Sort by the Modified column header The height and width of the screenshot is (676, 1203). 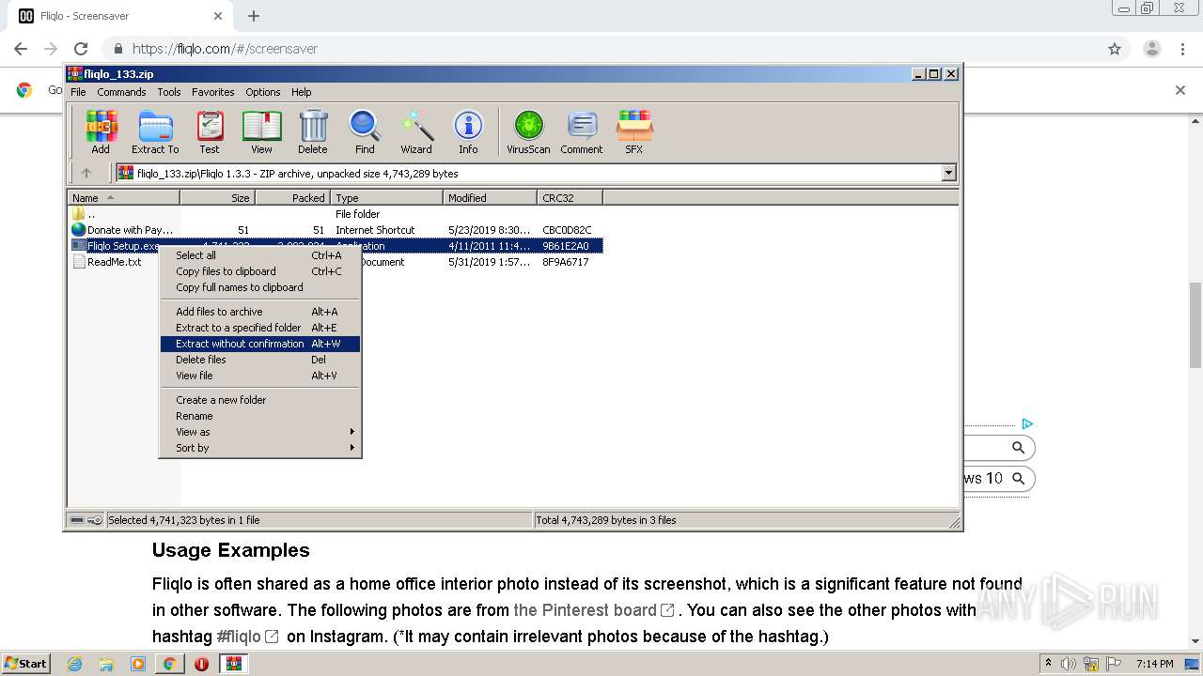coord(490,198)
